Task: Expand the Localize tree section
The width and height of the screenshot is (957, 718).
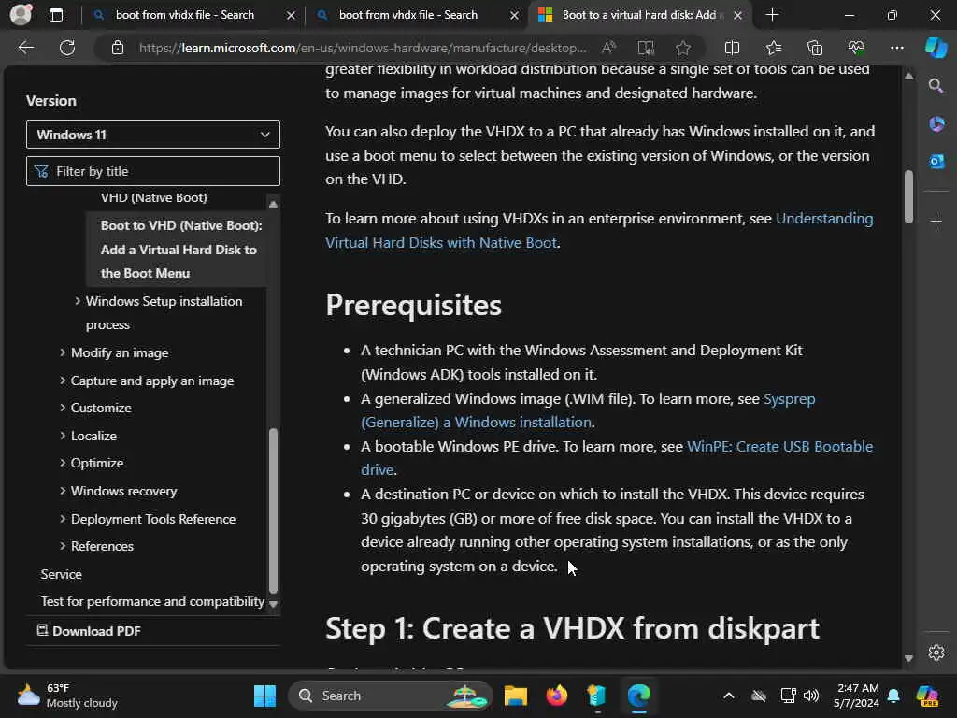Action: click(x=63, y=436)
